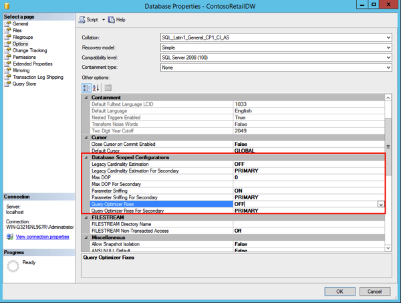Click the Help button label
This screenshot has height=303, width=401.
(x=121, y=19)
